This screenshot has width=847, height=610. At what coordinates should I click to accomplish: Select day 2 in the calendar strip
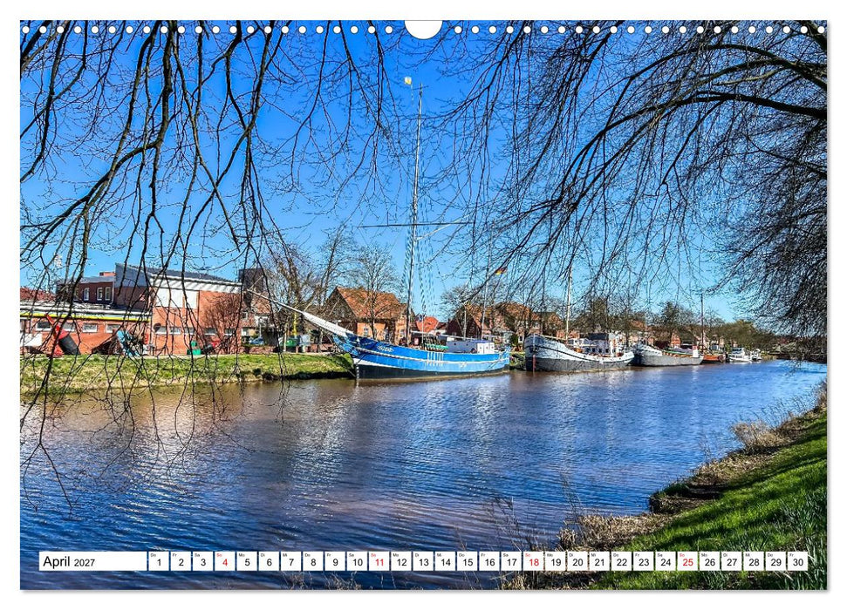pyautogui.click(x=181, y=561)
